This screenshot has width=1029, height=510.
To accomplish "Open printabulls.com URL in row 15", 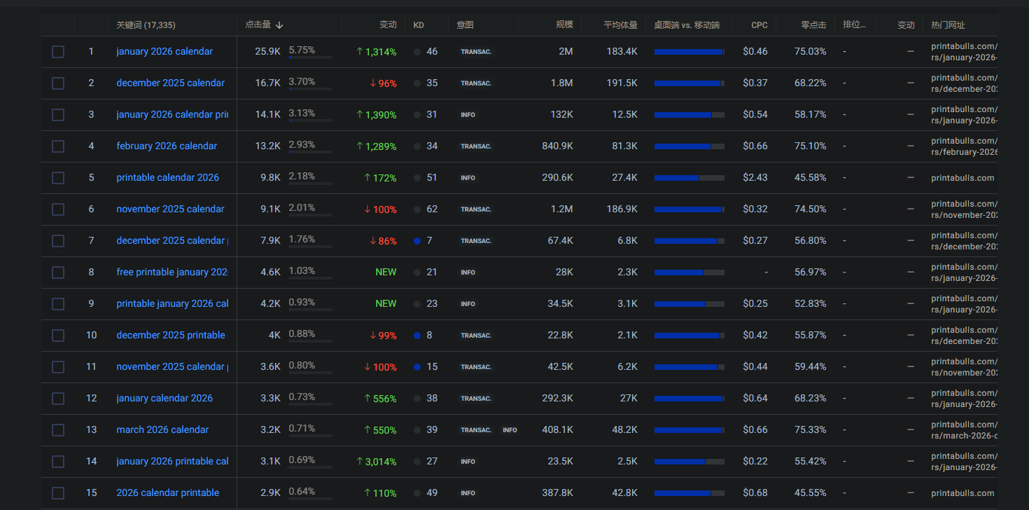I will coord(962,493).
